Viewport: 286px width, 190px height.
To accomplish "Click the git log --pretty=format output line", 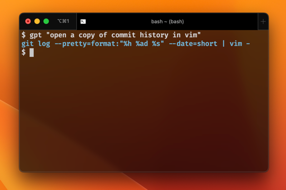I will point(136,44).
